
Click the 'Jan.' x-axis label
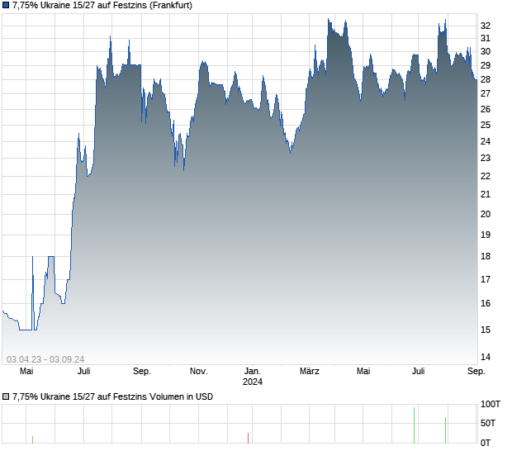[253, 372]
